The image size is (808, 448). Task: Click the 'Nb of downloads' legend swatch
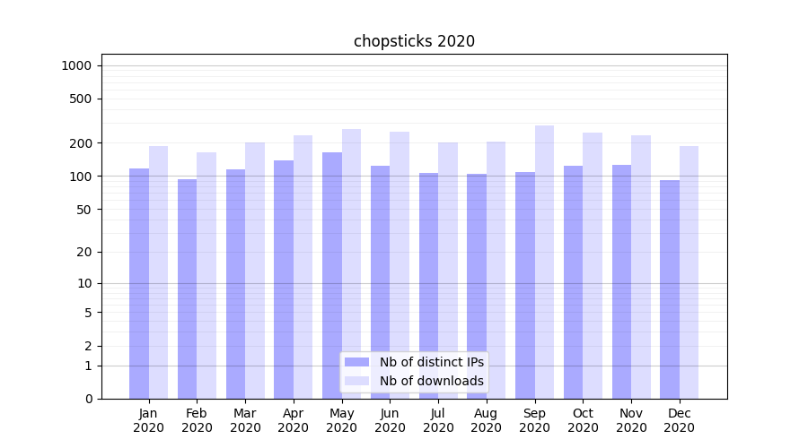click(356, 381)
